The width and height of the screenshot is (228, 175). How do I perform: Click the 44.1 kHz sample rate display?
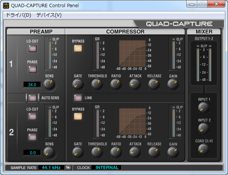pyautogui.click(x=51, y=167)
